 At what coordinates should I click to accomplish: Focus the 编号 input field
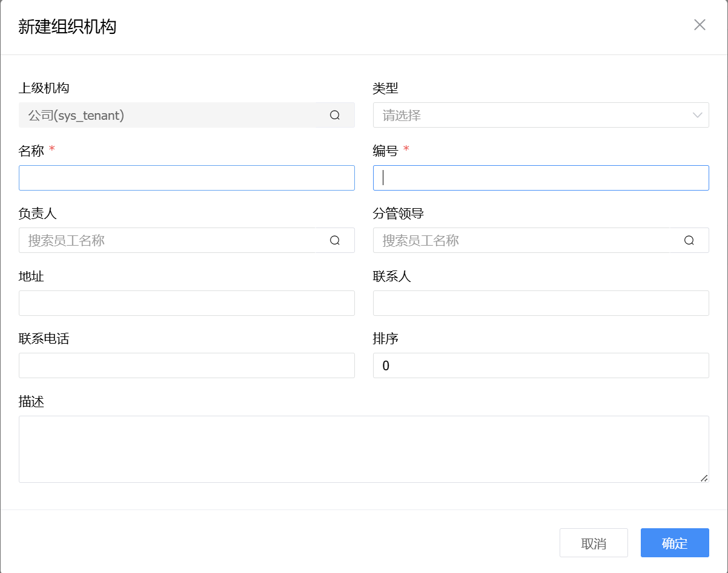[541, 178]
